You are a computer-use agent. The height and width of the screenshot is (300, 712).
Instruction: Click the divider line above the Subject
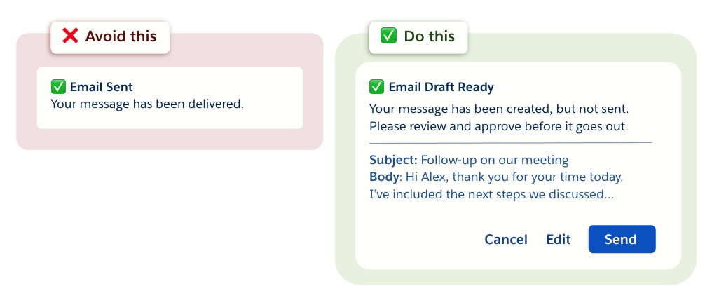(x=510, y=143)
